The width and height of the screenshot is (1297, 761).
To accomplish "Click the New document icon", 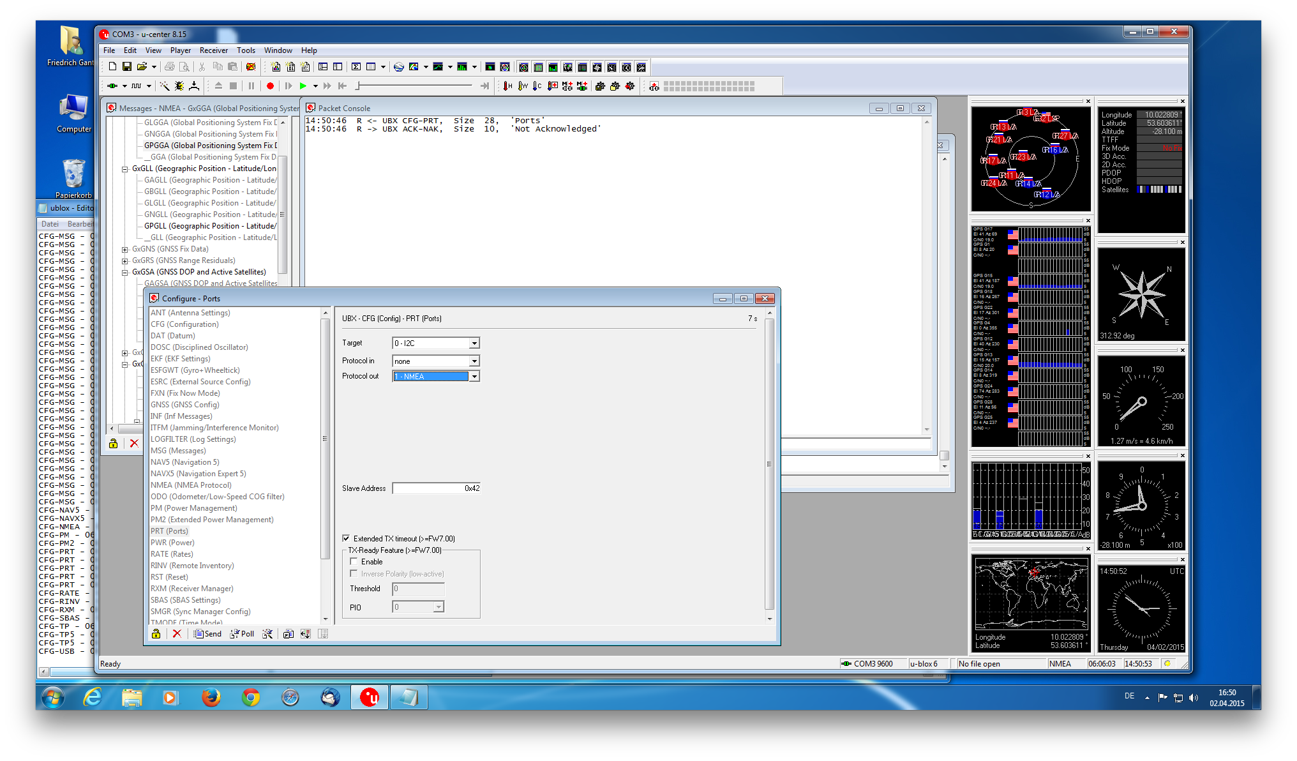I will tap(112, 66).
